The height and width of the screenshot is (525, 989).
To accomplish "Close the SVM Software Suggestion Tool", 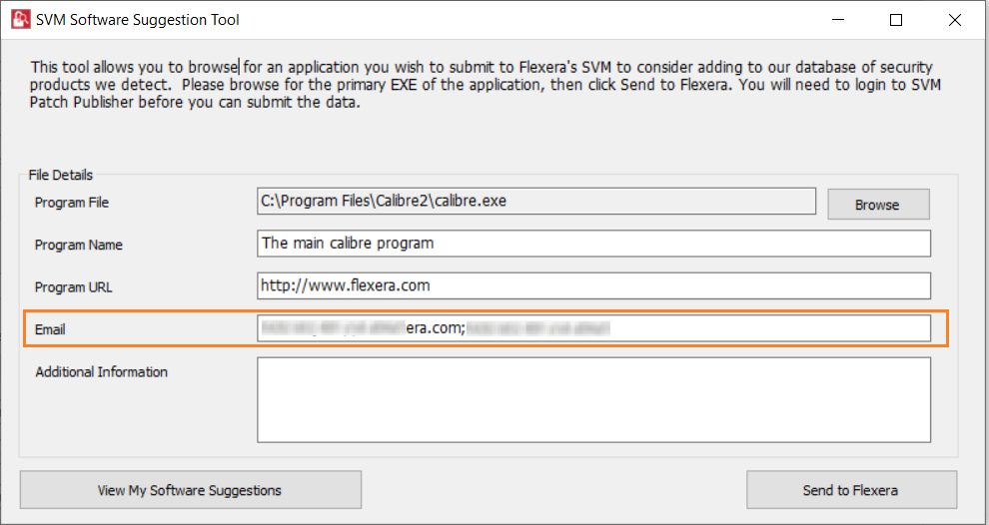I will [x=954, y=20].
